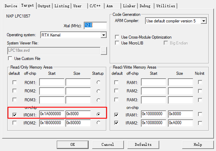The image size is (216, 151).
Task: Open the Linker tab
Action: 129,6
